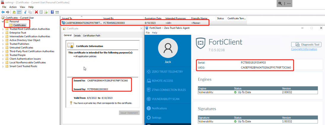The image size is (325, 125).
Task: Select the Certificates folder under Personal
Action: [20, 25]
